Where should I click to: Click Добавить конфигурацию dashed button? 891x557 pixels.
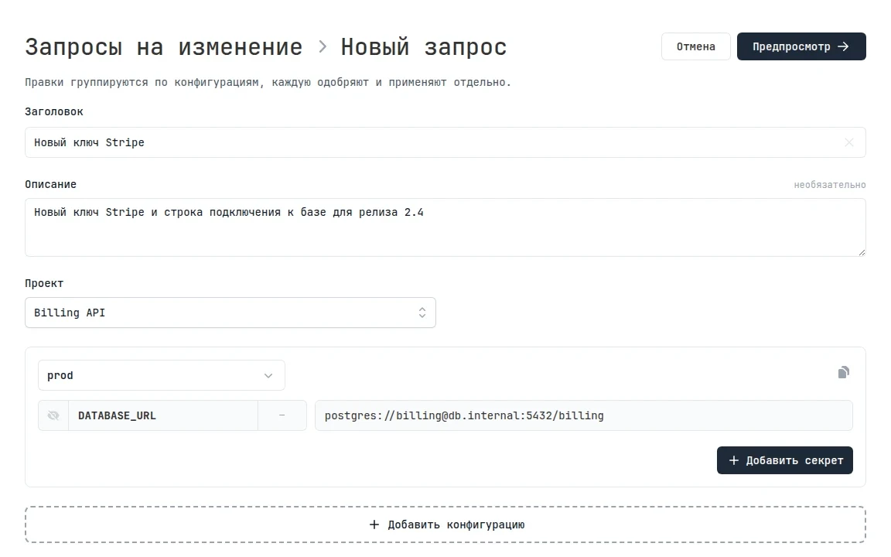tap(445, 525)
